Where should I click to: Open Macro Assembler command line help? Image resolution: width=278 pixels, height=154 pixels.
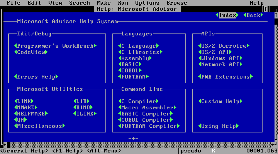[x=147, y=107]
